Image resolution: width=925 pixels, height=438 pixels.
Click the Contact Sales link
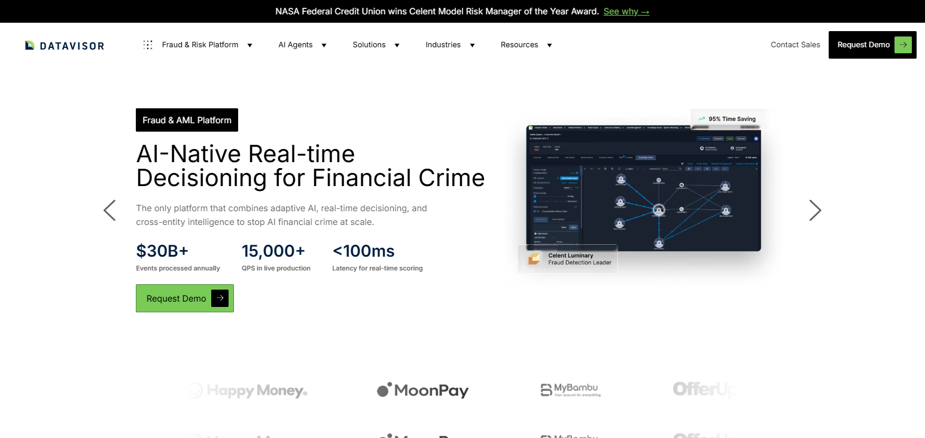(795, 45)
